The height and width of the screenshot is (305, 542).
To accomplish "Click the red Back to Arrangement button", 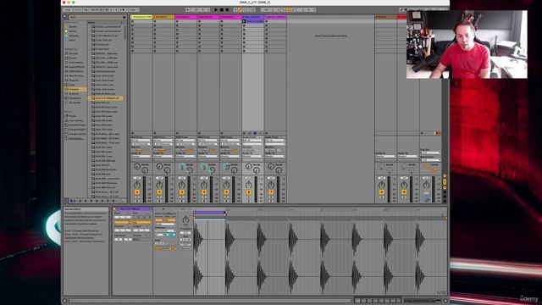I will (438, 133).
